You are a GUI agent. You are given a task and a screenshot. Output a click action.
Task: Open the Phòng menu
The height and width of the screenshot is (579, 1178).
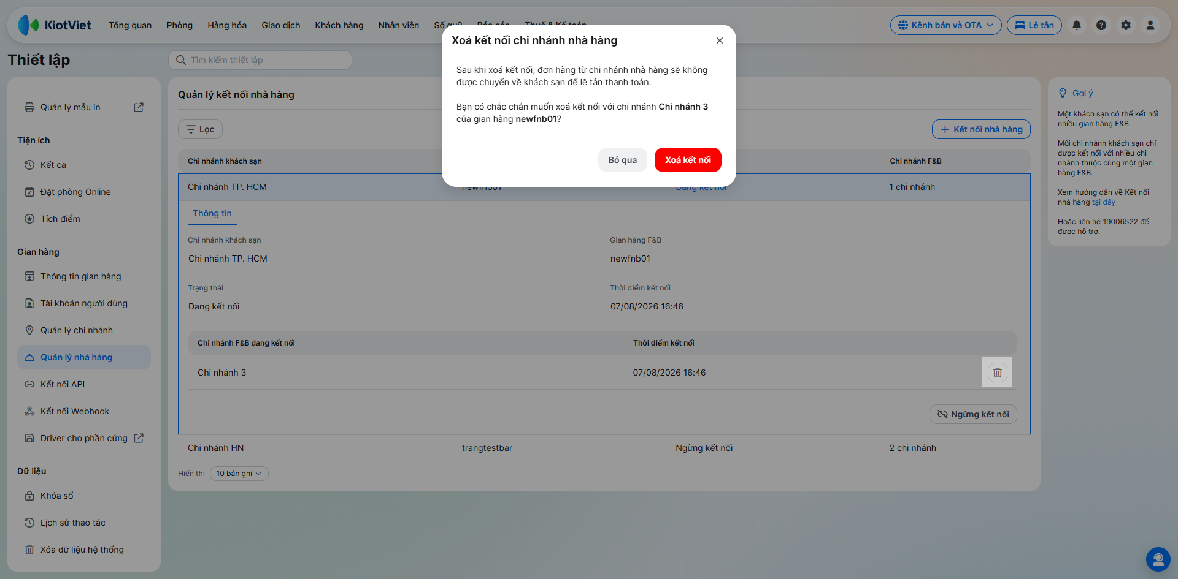180,25
